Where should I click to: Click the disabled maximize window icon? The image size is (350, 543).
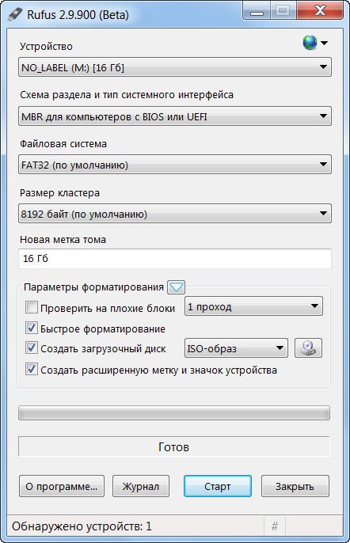pos(283,11)
